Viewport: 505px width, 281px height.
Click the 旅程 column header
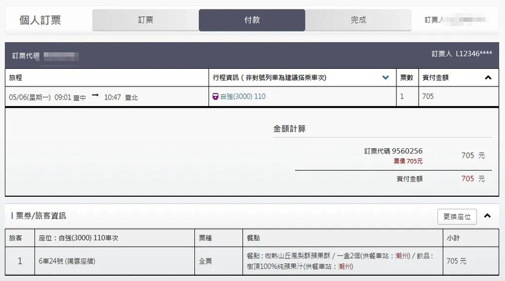(x=106, y=78)
